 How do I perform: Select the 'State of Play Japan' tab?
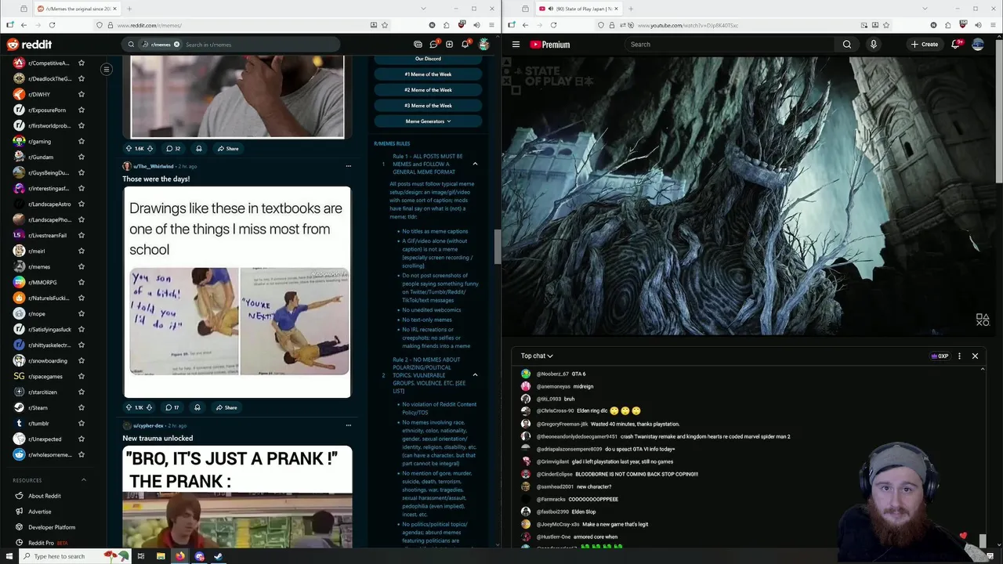(x=578, y=9)
